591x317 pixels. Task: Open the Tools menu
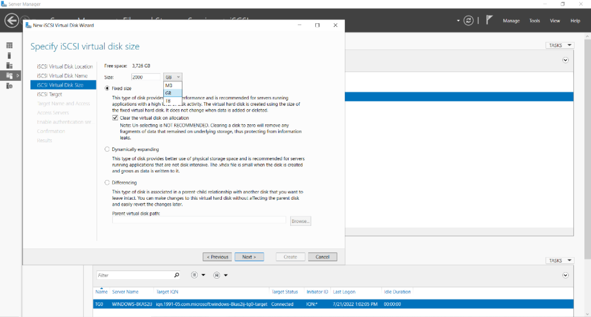point(534,21)
